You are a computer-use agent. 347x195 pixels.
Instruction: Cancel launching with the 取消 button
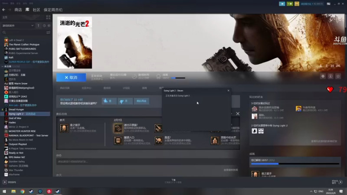point(71,78)
